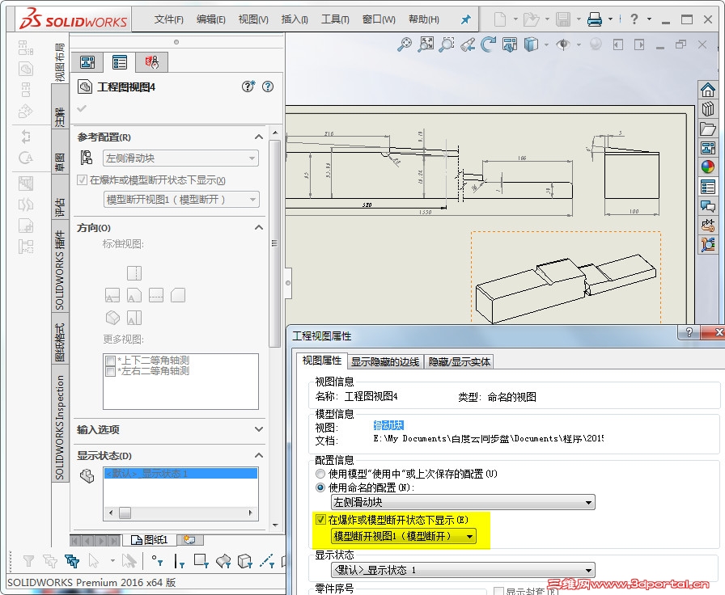Open the 模型断开视图1 (模型断开) dropdown in the dialog
This screenshot has width=725, height=595.
(403, 536)
